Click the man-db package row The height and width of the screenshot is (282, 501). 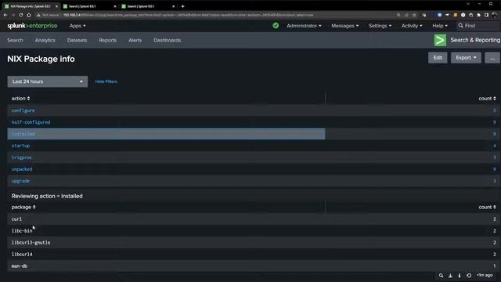254,266
